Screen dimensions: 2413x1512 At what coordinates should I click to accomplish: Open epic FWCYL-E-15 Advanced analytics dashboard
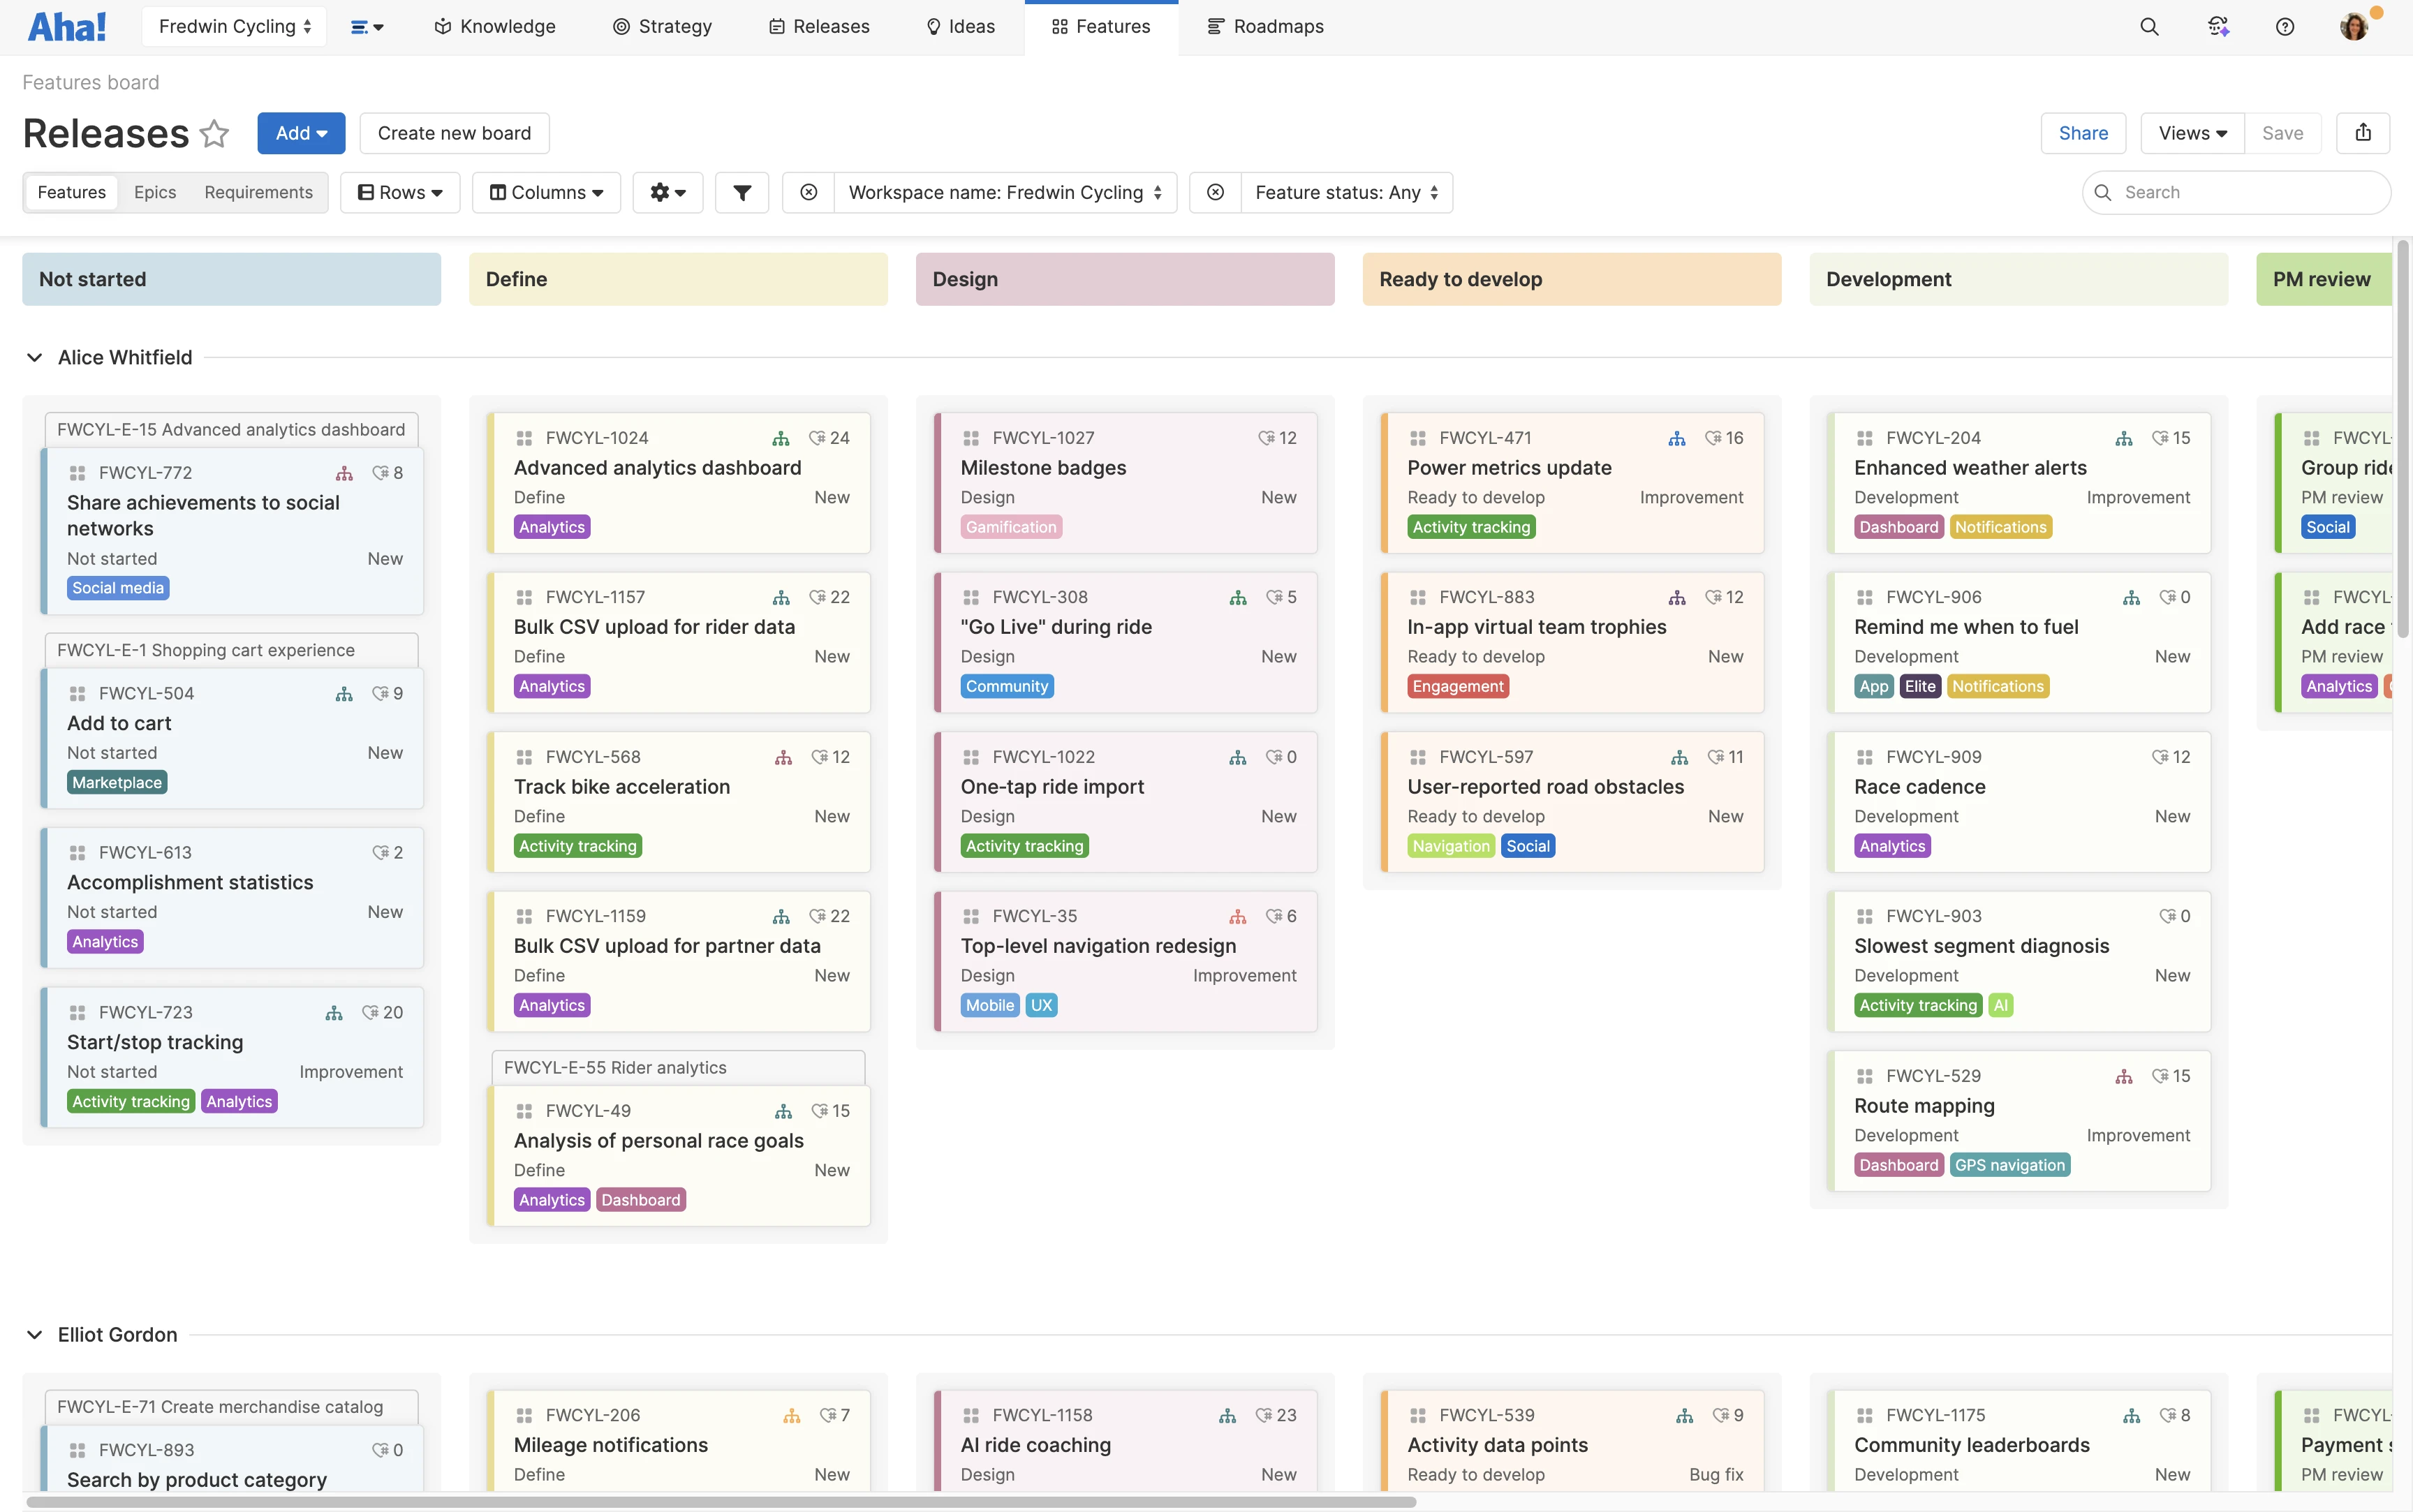231,429
